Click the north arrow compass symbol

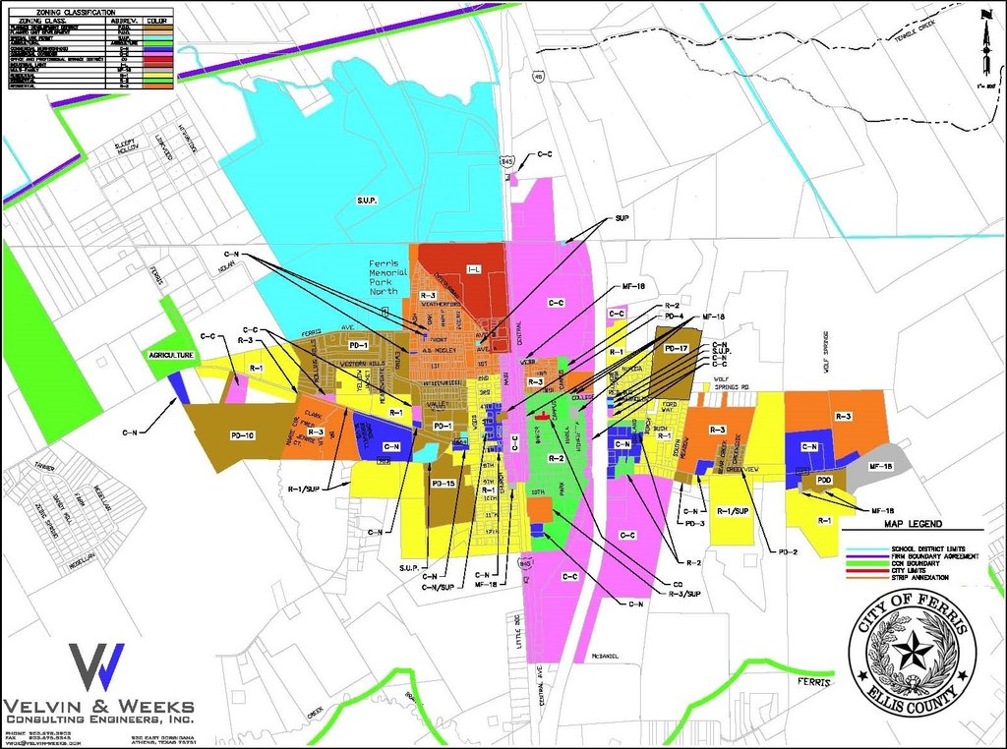coord(985,43)
